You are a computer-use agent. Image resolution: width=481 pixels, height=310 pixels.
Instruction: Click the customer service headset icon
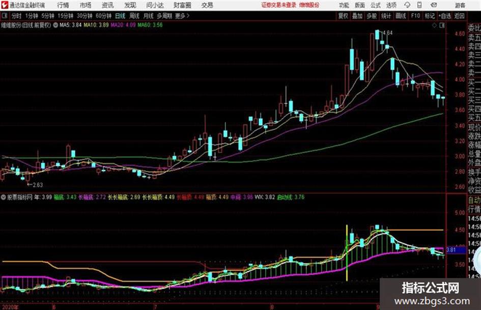click(x=407, y=5)
